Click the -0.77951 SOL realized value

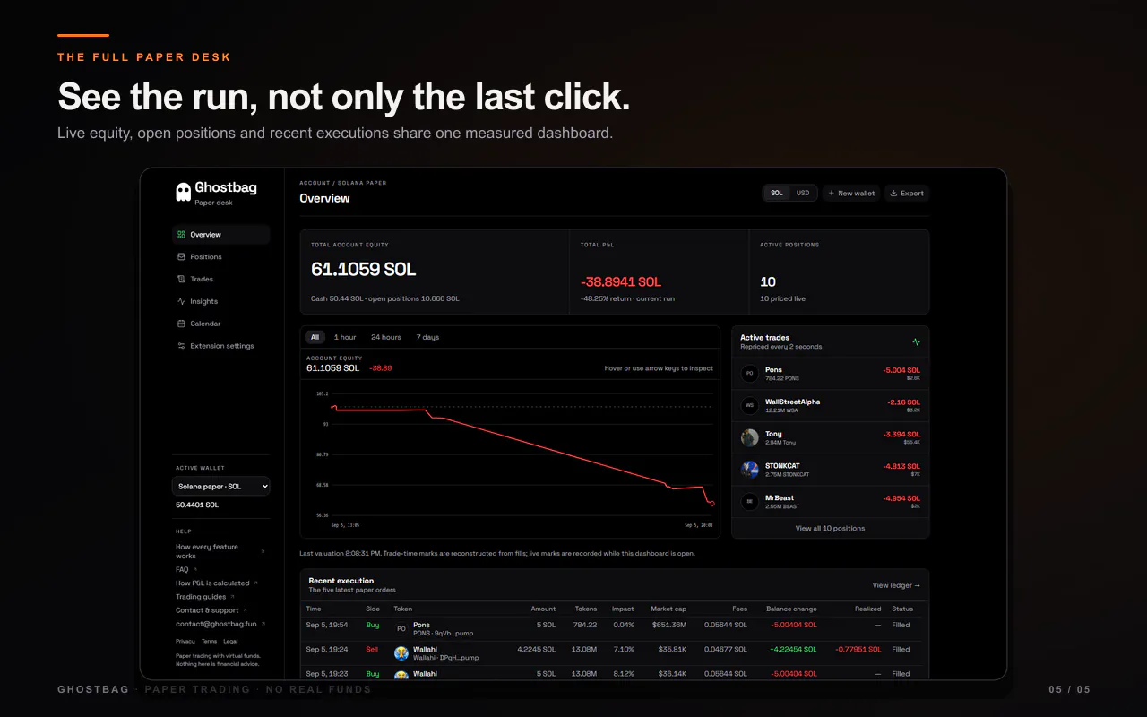[x=858, y=650]
